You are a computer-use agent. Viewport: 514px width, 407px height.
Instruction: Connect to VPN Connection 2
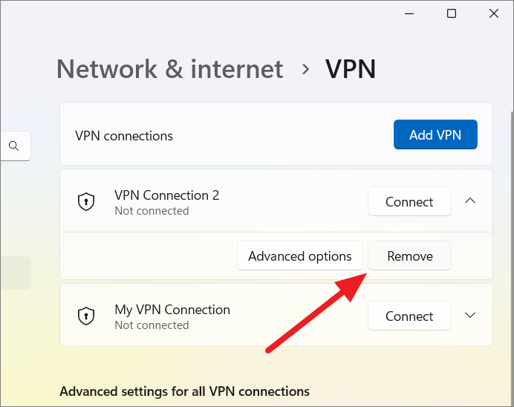pos(409,201)
